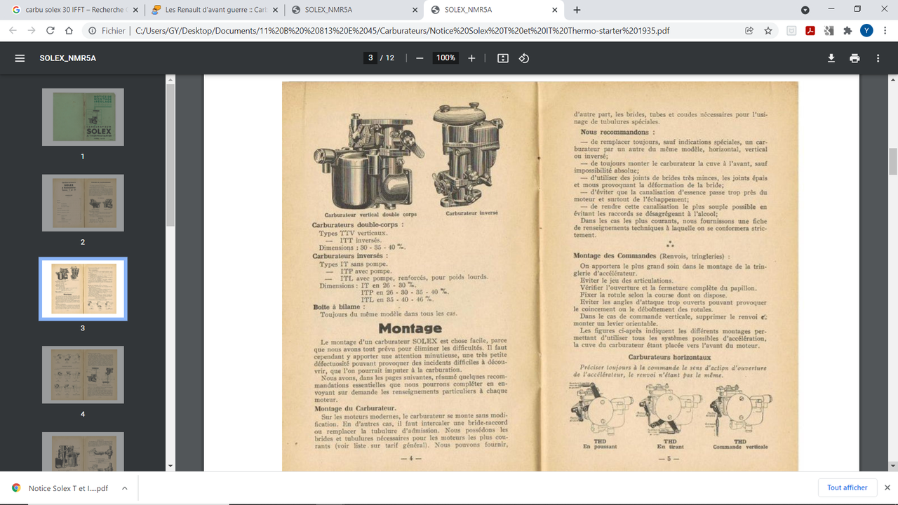The width and height of the screenshot is (898, 505).
Task: Click the page number input field
Action: coord(370,58)
